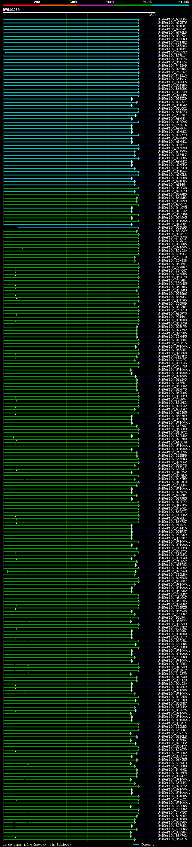Screen dimensions: 192x847
Task: Open hit UniRef100_A8JDP4
Action: click(x=172, y=20)
